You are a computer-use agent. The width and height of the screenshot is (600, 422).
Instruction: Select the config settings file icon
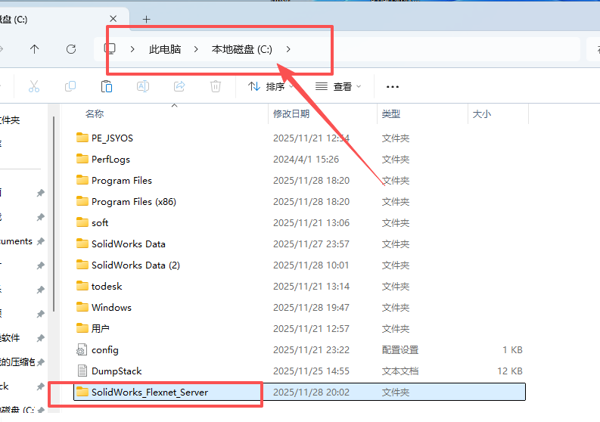pos(82,349)
